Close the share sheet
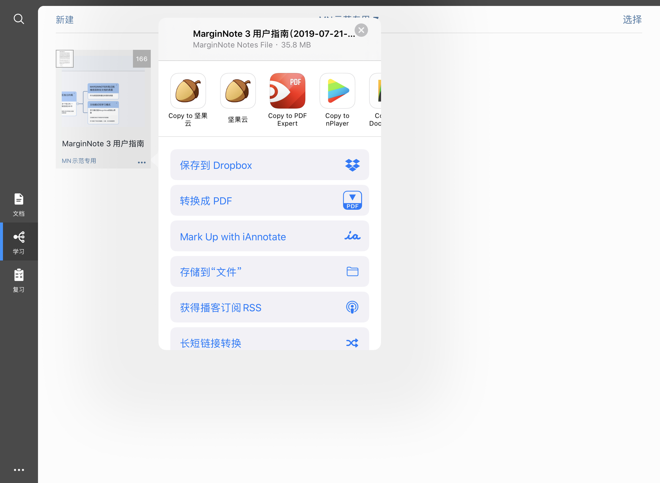The image size is (660, 483). pos(361,30)
